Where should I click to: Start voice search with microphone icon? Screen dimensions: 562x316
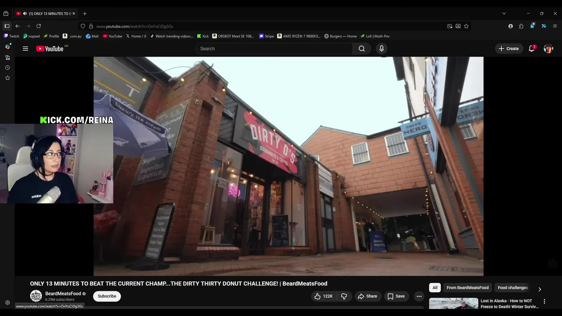(382, 49)
